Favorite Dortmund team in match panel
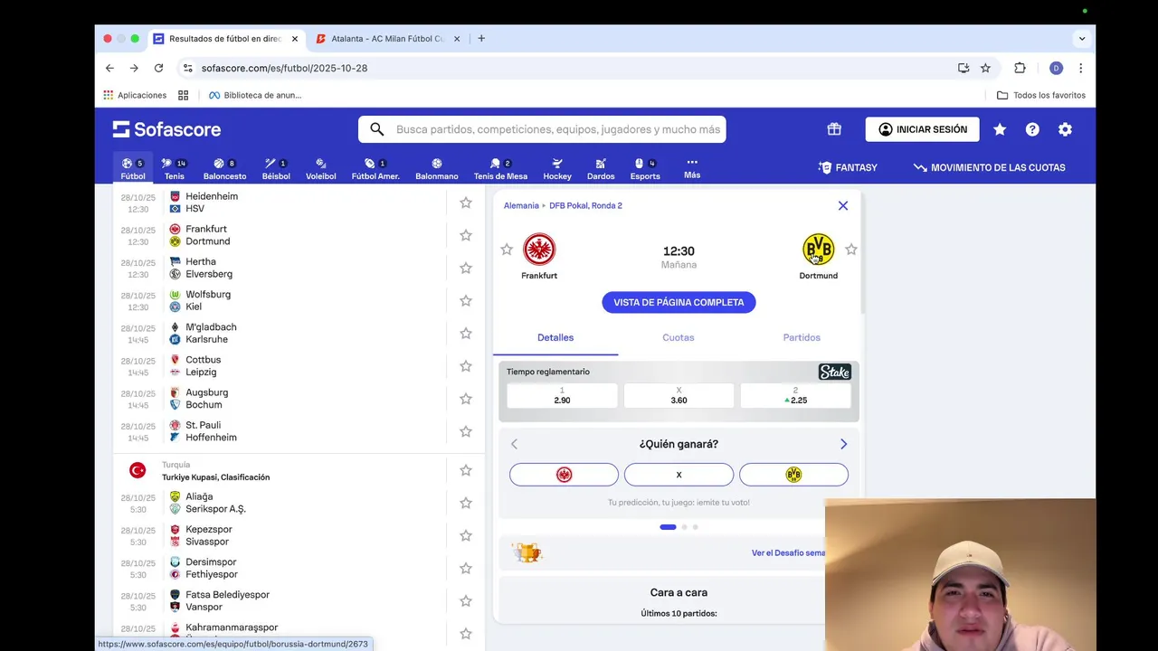 pos(851,250)
